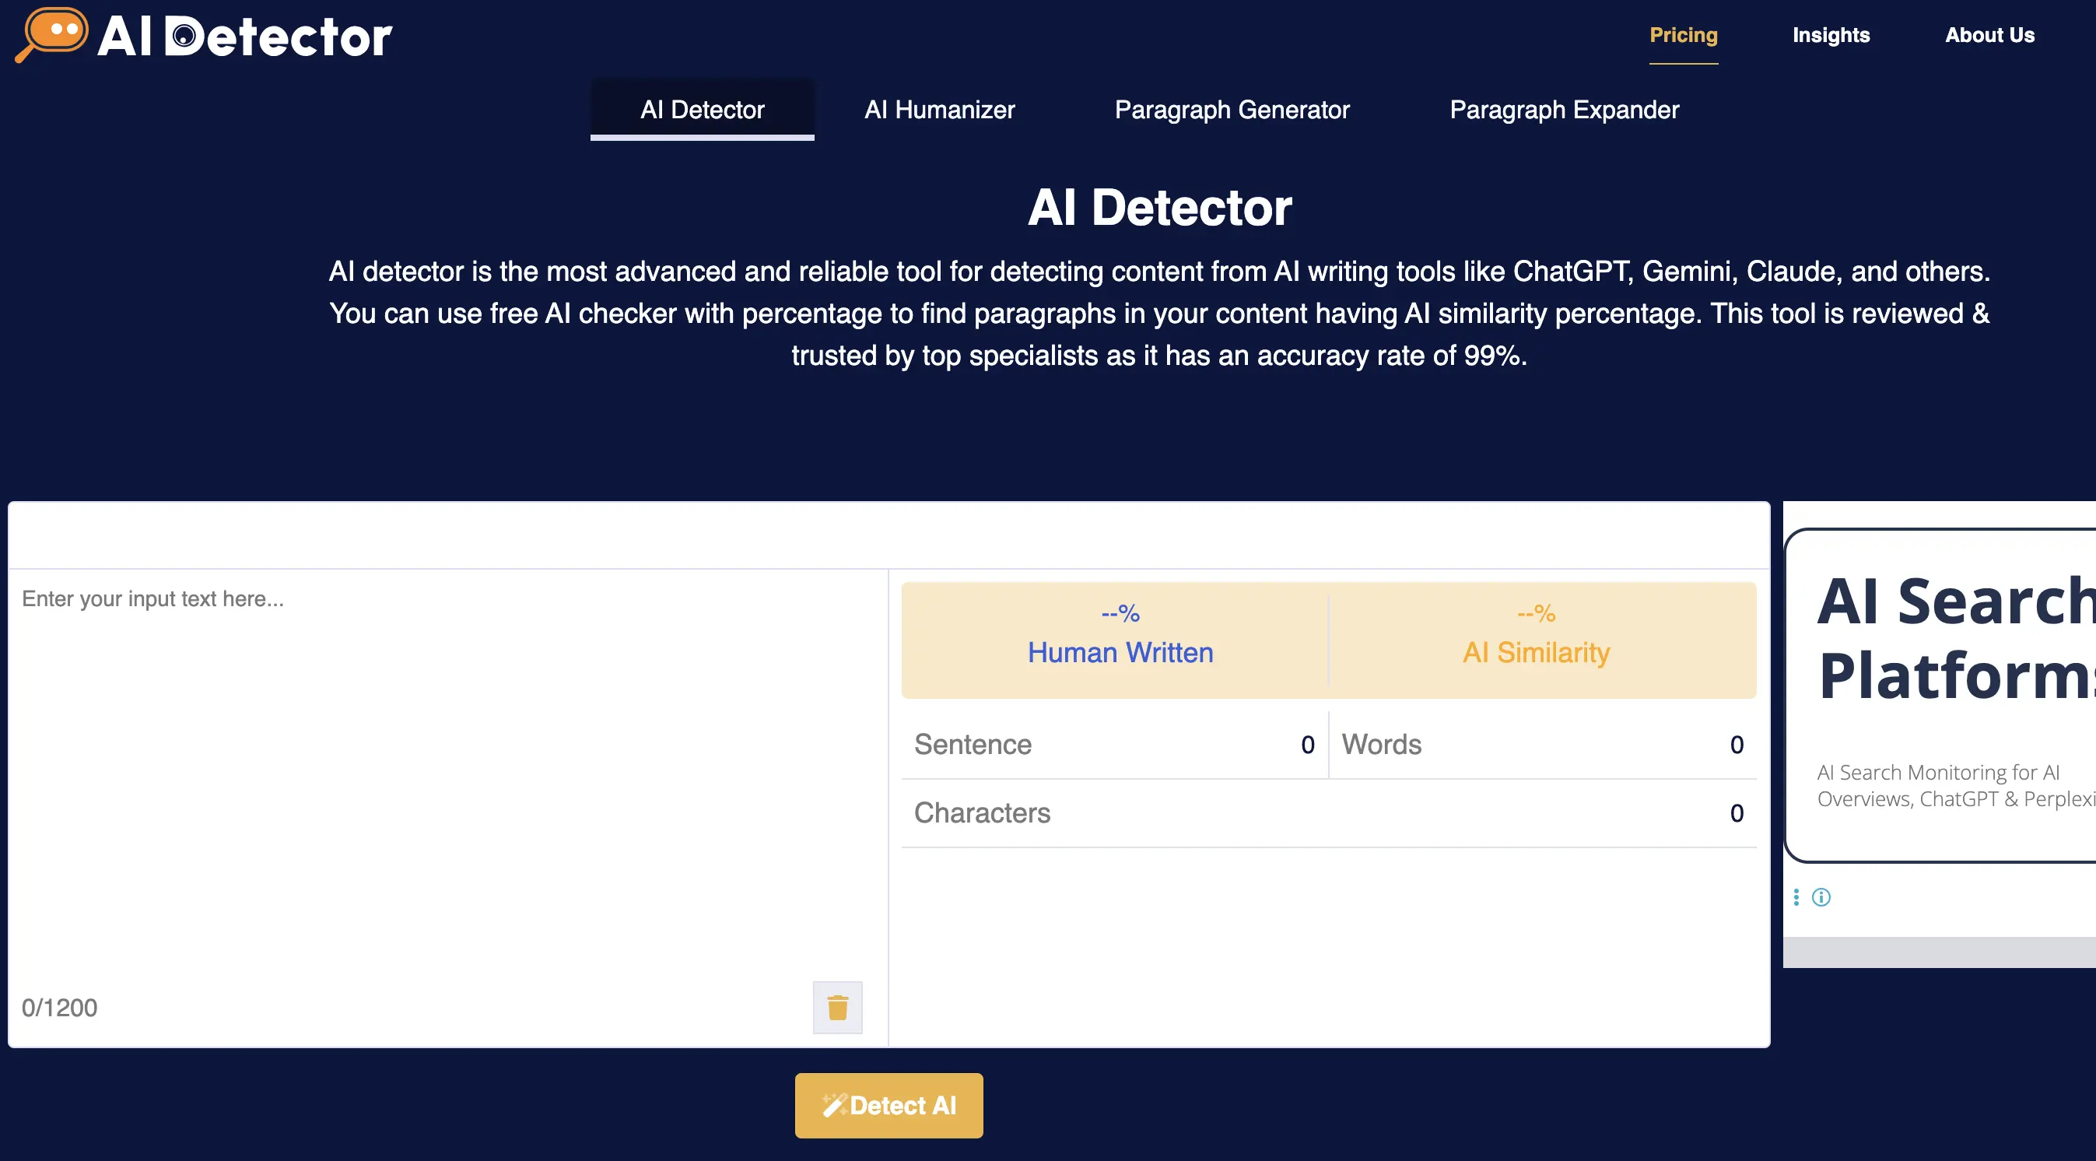Clear text with the trash icon
This screenshot has width=2096, height=1161.
tap(837, 1007)
